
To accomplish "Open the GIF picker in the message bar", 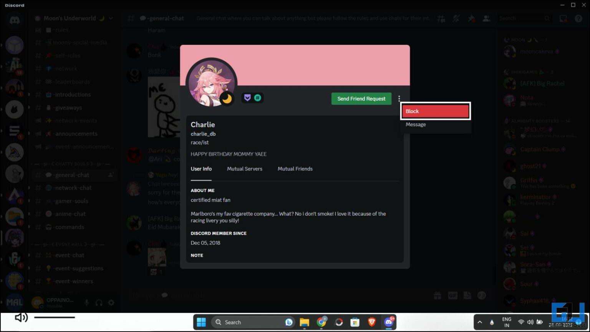I will coord(453,295).
